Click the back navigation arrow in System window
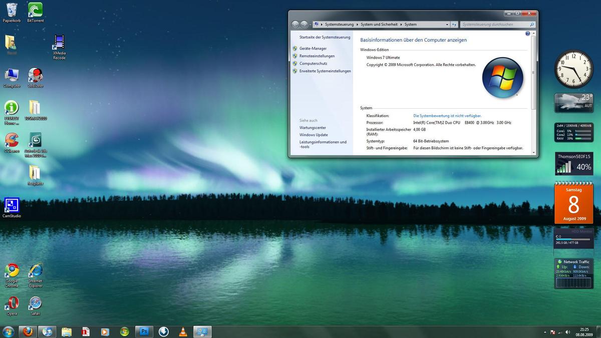 coord(295,25)
